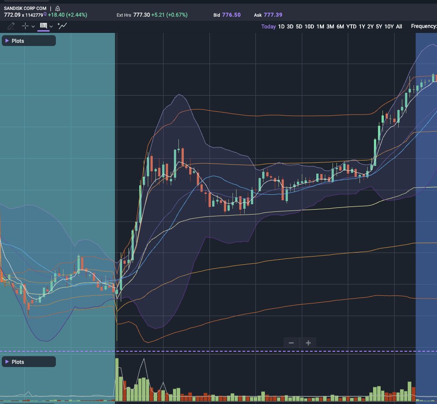
Task: Select the 1D time range
Action: [281, 27]
